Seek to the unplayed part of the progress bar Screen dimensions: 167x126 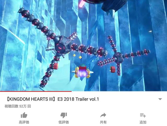(119, 91)
